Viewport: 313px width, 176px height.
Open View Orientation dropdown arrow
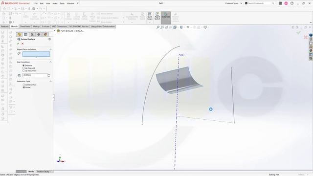tap(178, 27)
